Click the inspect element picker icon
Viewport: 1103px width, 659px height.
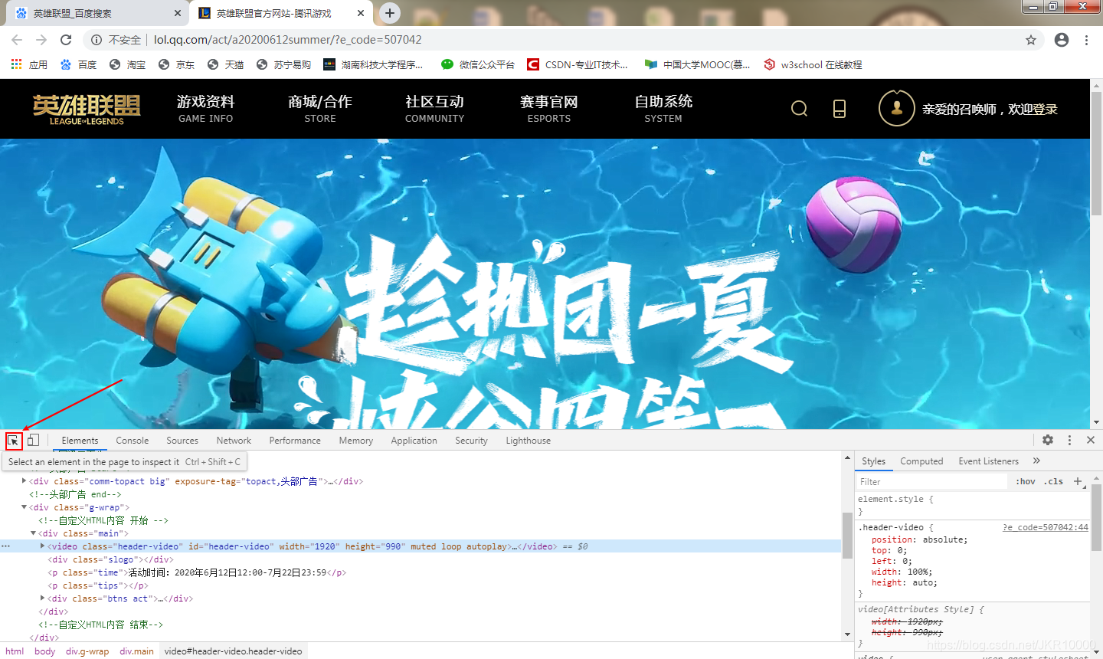click(x=13, y=441)
